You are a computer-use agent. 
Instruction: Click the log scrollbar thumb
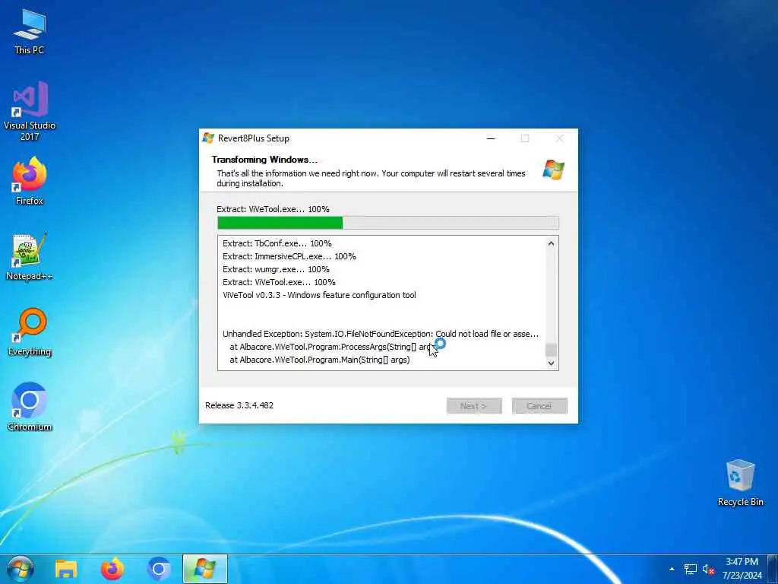(x=551, y=350)
